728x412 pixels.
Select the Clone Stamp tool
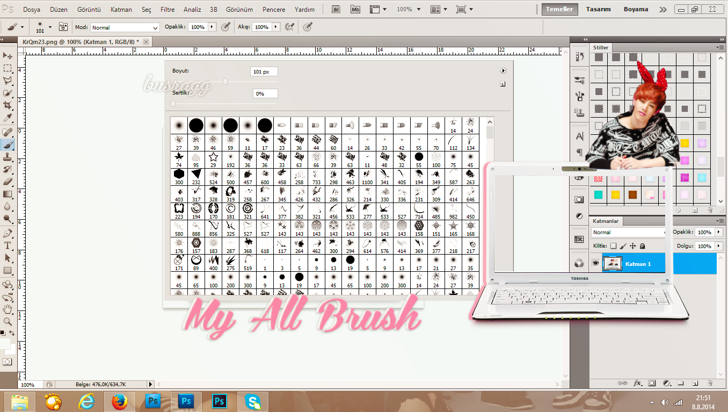[x=8, y=157]
